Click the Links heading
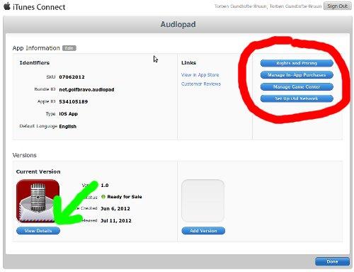Screen dimensions: 354x272 pyautogui.click(x=188, y=63)
